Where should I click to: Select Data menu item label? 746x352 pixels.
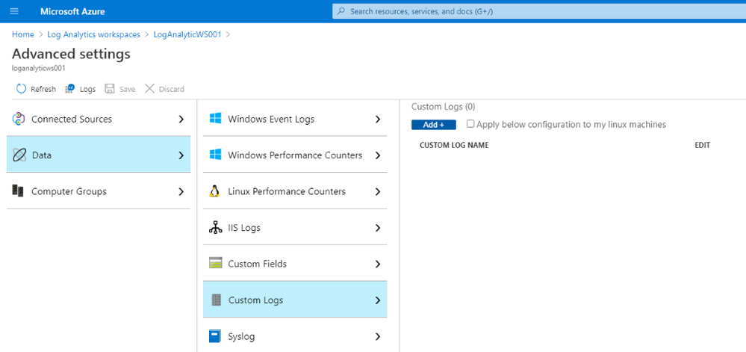[41, 155]
